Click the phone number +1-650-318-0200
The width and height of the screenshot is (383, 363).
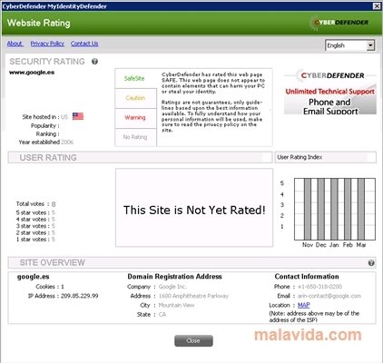319,287
